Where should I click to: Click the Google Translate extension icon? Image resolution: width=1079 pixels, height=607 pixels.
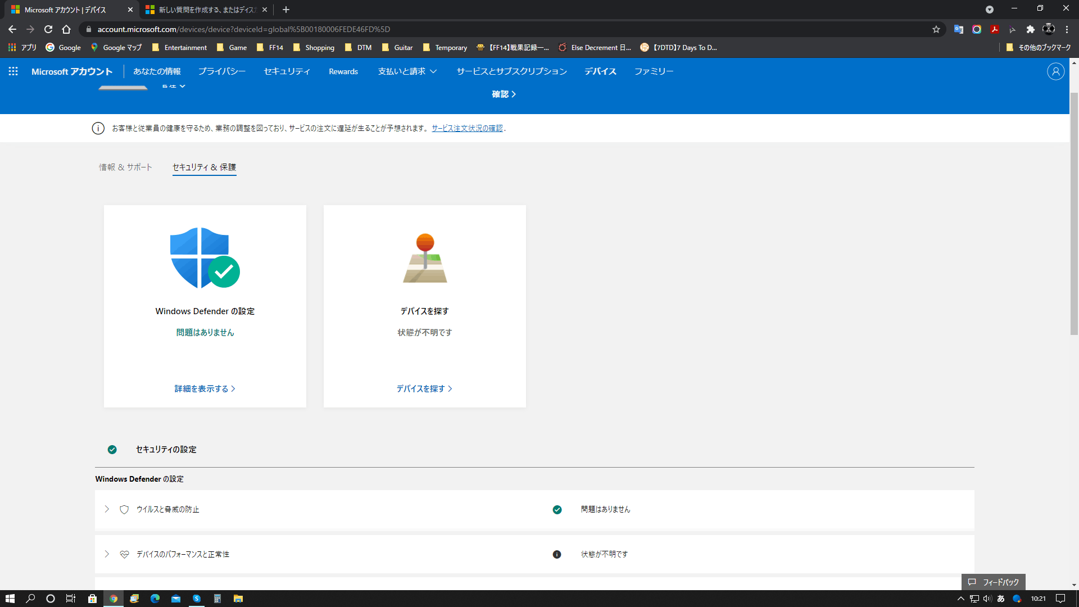959,29
